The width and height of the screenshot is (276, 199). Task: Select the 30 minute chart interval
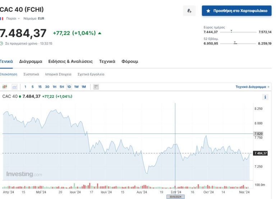click(x=47, y=87)
